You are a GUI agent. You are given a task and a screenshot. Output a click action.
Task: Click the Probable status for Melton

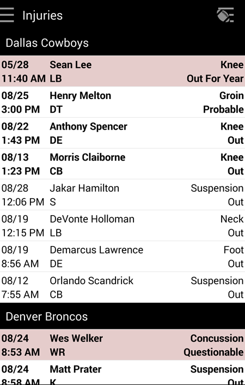coord(223,109)
